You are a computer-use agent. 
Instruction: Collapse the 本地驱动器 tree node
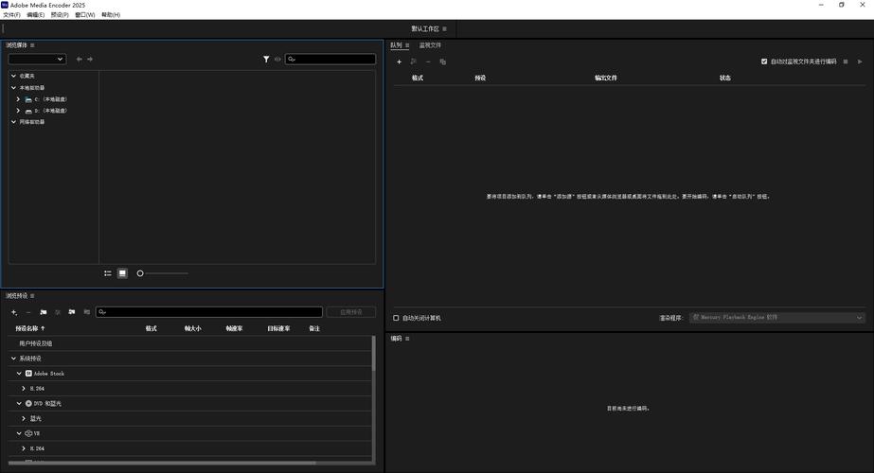coord(13,87)
